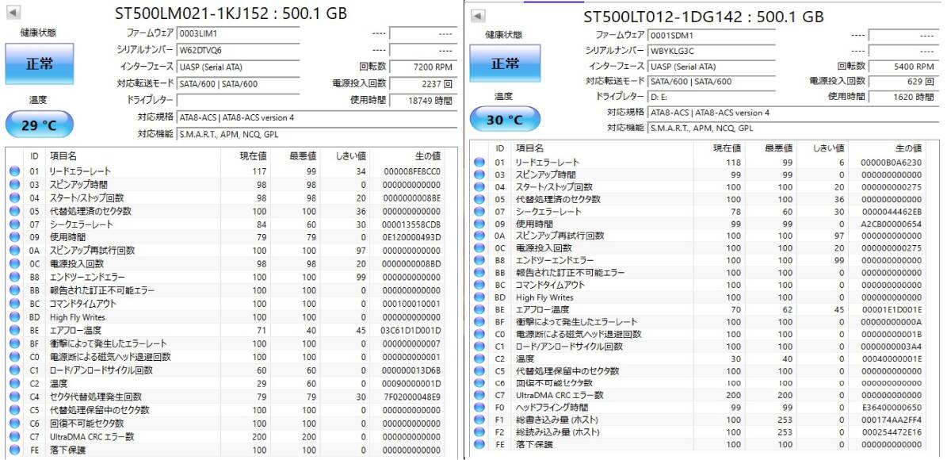
Task: Click raw value 000013558CDB
Action: [411, 224]
